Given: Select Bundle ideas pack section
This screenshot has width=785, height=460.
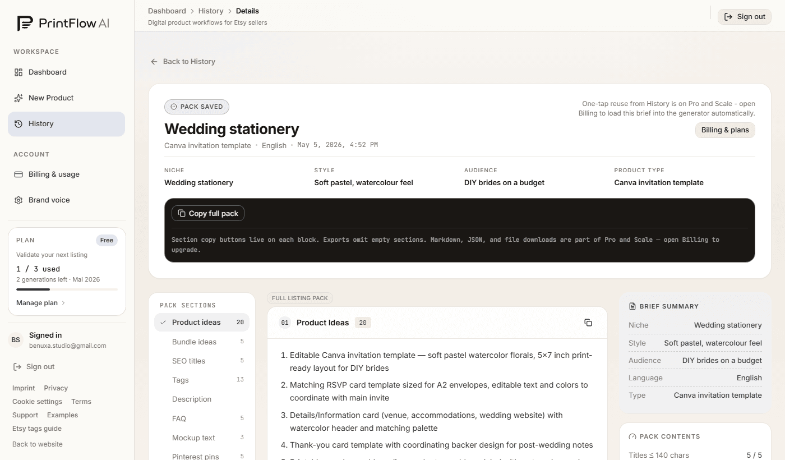Looking at the screenshot, I should pos(202,342).
